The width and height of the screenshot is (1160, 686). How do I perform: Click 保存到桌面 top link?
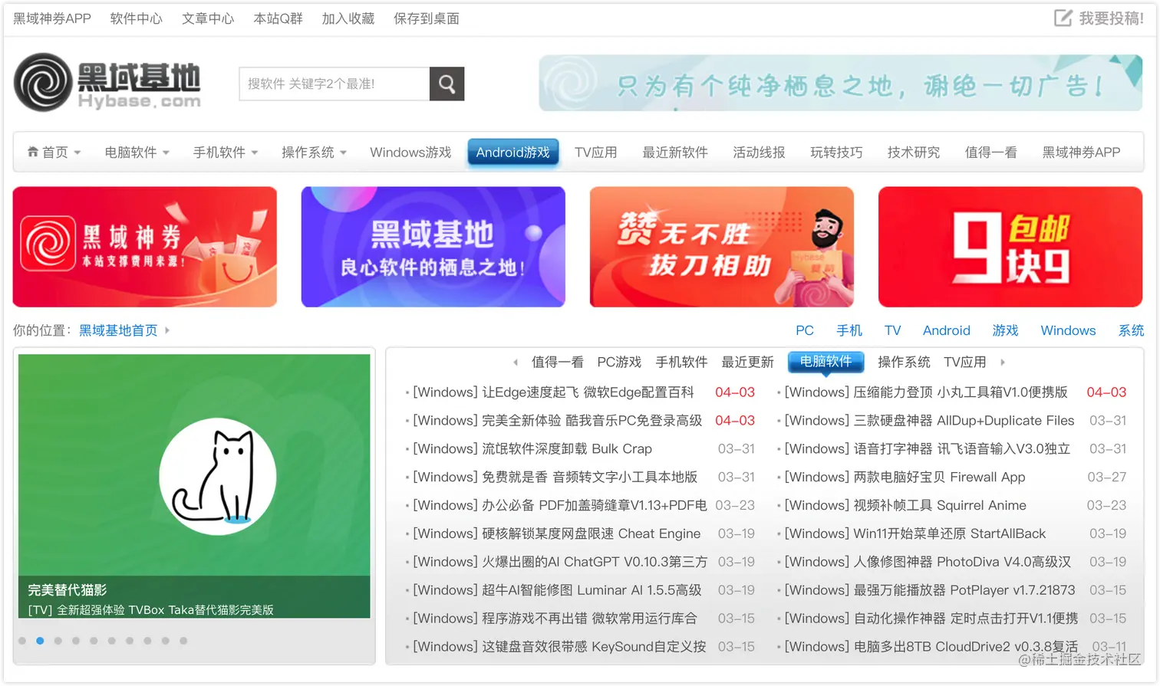pos(427,18)
